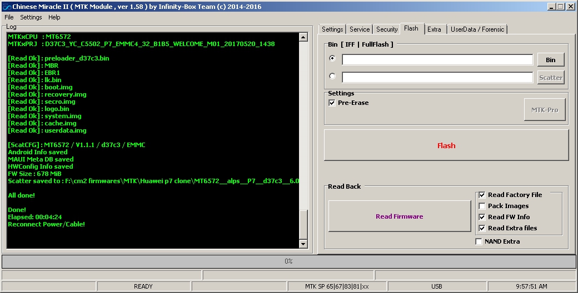
Task: Select the Flash tab
Action: [x=411, y=28]
